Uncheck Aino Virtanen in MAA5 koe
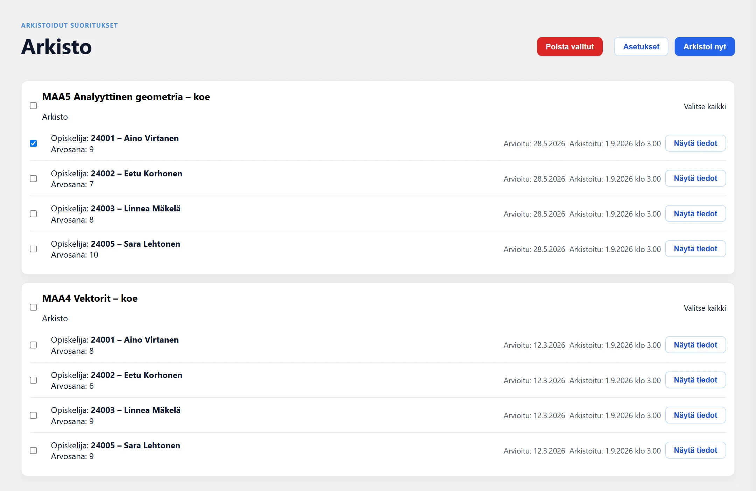756x491 pixels. click(x=34, y=143)
